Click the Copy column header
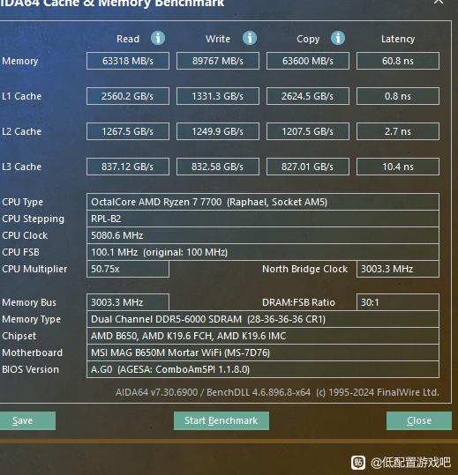458x475 pixels. click(308, 40)
